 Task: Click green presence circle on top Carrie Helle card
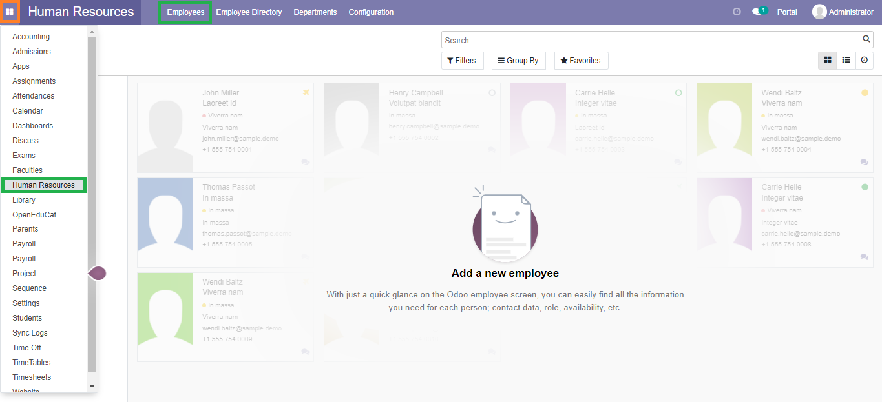click(x=678, y=93)
